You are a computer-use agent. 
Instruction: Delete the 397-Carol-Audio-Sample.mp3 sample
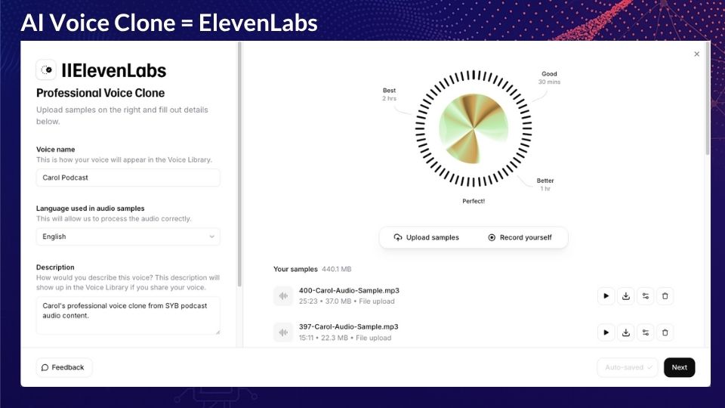coord(665,332)
